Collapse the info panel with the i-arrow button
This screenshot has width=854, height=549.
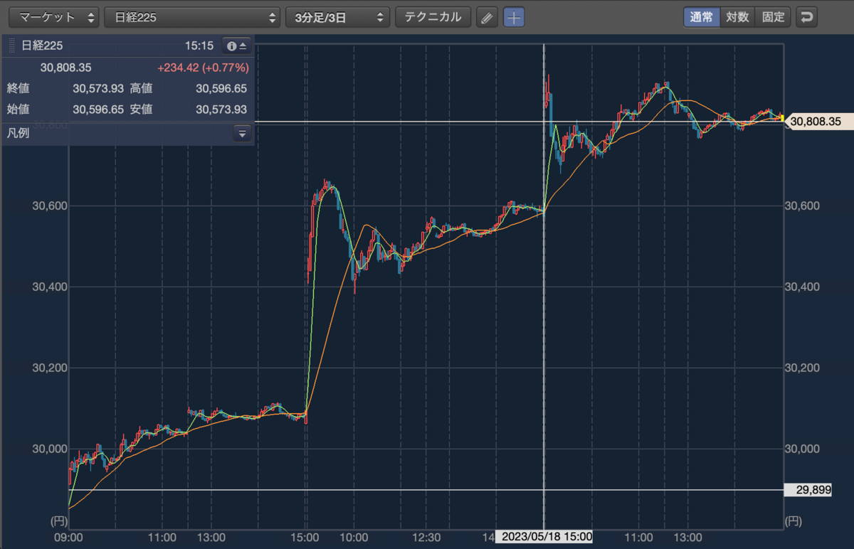237,46
